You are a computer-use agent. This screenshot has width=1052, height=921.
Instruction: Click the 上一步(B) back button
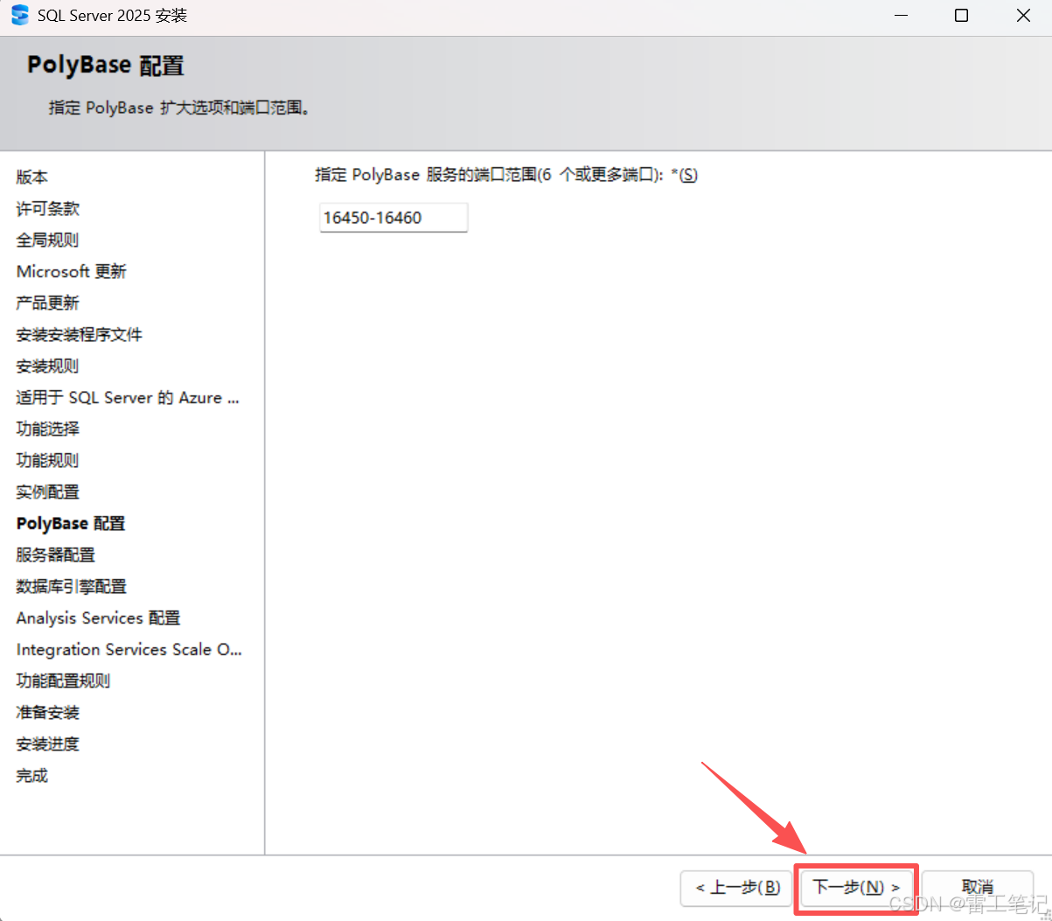(x=736, y=888)
